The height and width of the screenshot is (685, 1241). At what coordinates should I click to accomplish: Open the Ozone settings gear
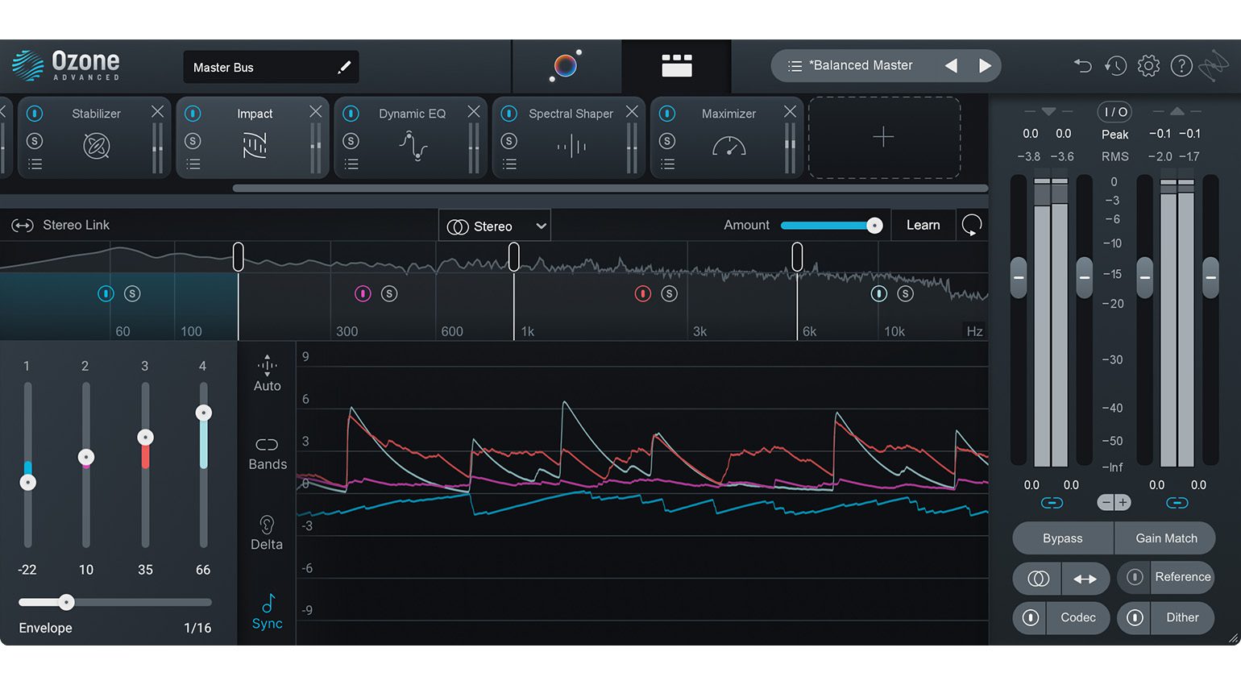[1148, 65]
